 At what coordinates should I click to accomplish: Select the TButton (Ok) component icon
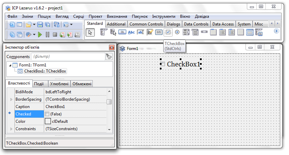[122, 32]
